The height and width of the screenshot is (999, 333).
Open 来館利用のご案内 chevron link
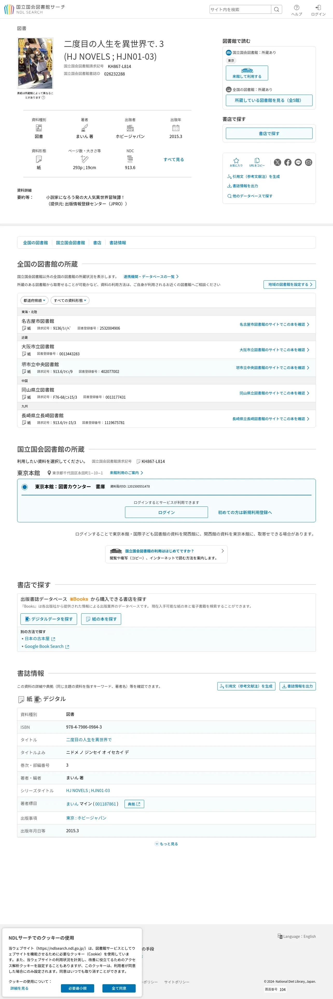click(126, 473)
